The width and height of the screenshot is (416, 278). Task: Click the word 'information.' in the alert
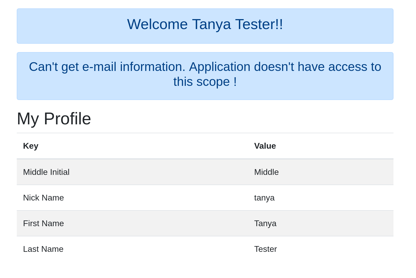(153, 67)
